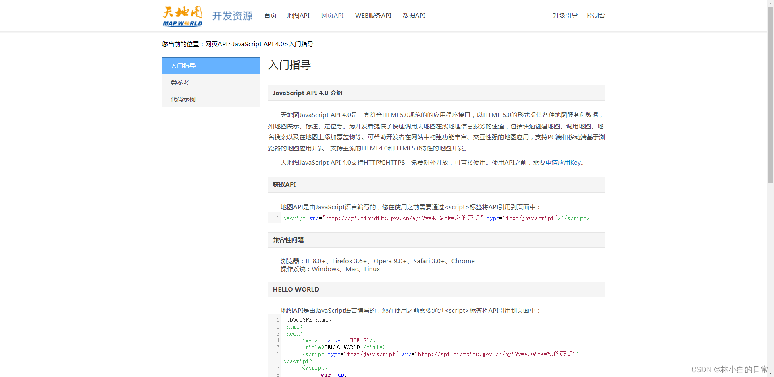Click the JavaScript API 4.0 介绍 section header

(437, 93)
